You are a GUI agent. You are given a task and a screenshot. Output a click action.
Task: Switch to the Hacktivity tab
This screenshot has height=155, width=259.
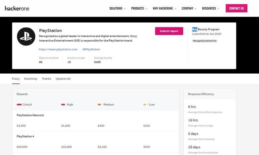coord(31,79)
